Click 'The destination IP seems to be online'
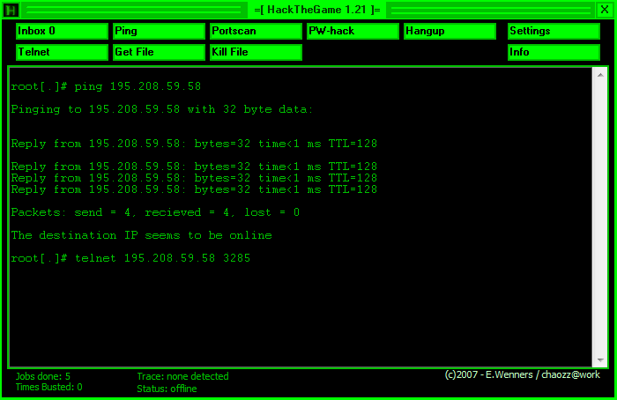 click(x=142, y=235)
